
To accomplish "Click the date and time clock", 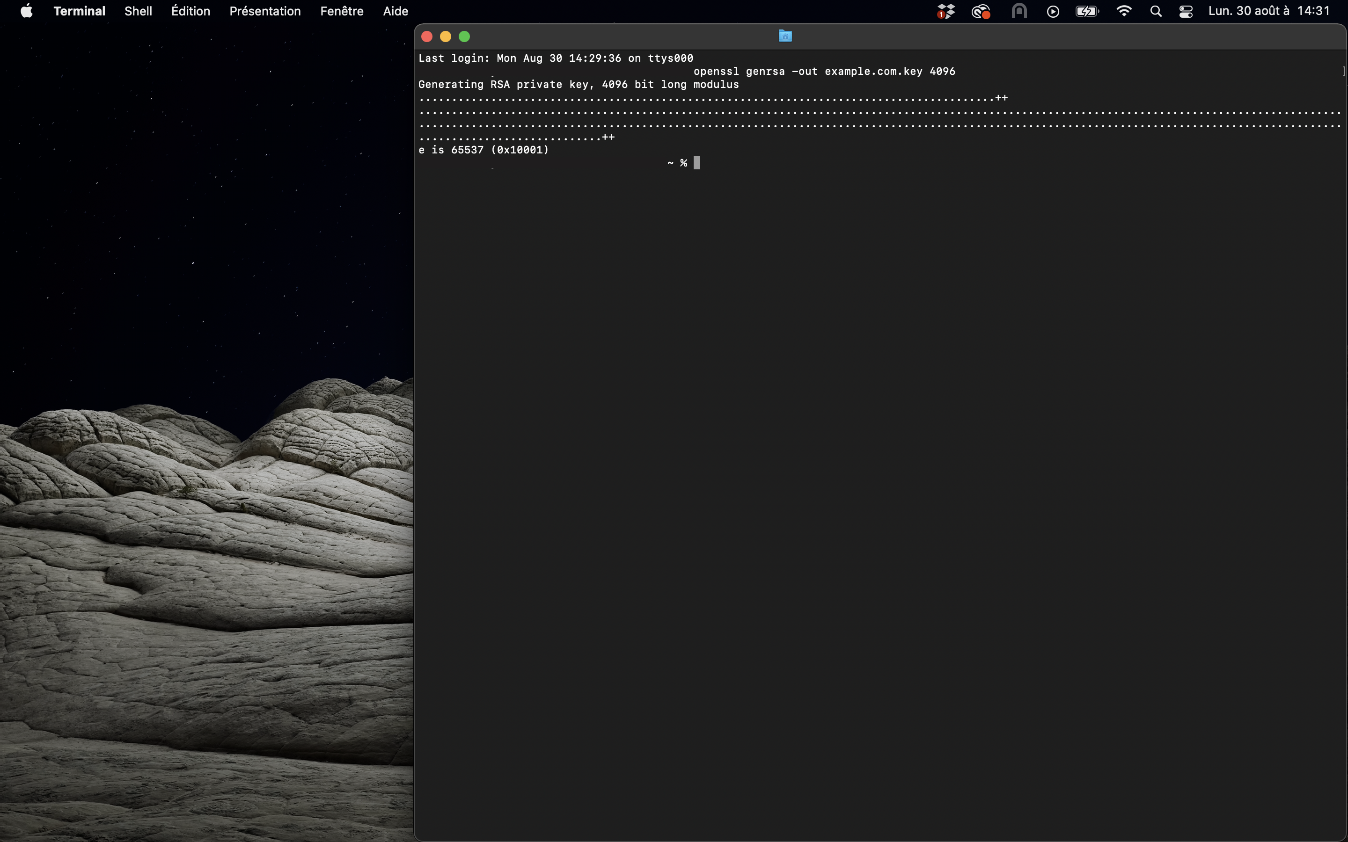I will coord(1268,11).
